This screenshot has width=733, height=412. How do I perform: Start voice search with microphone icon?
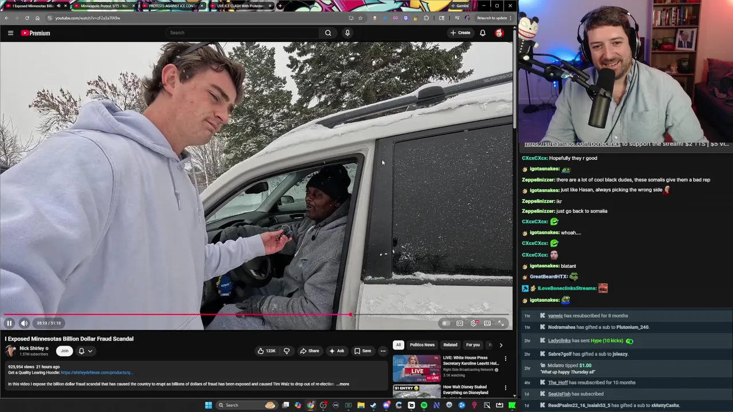click(x=347, y=33)
